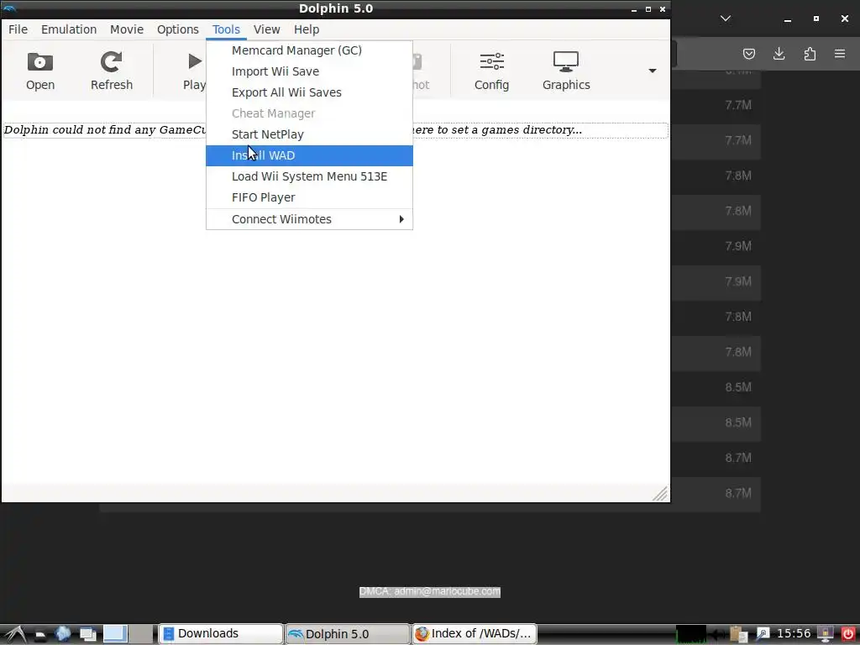Select Memcard Manager (GC) entry
The image size is (860, 645).
[309, 50]
